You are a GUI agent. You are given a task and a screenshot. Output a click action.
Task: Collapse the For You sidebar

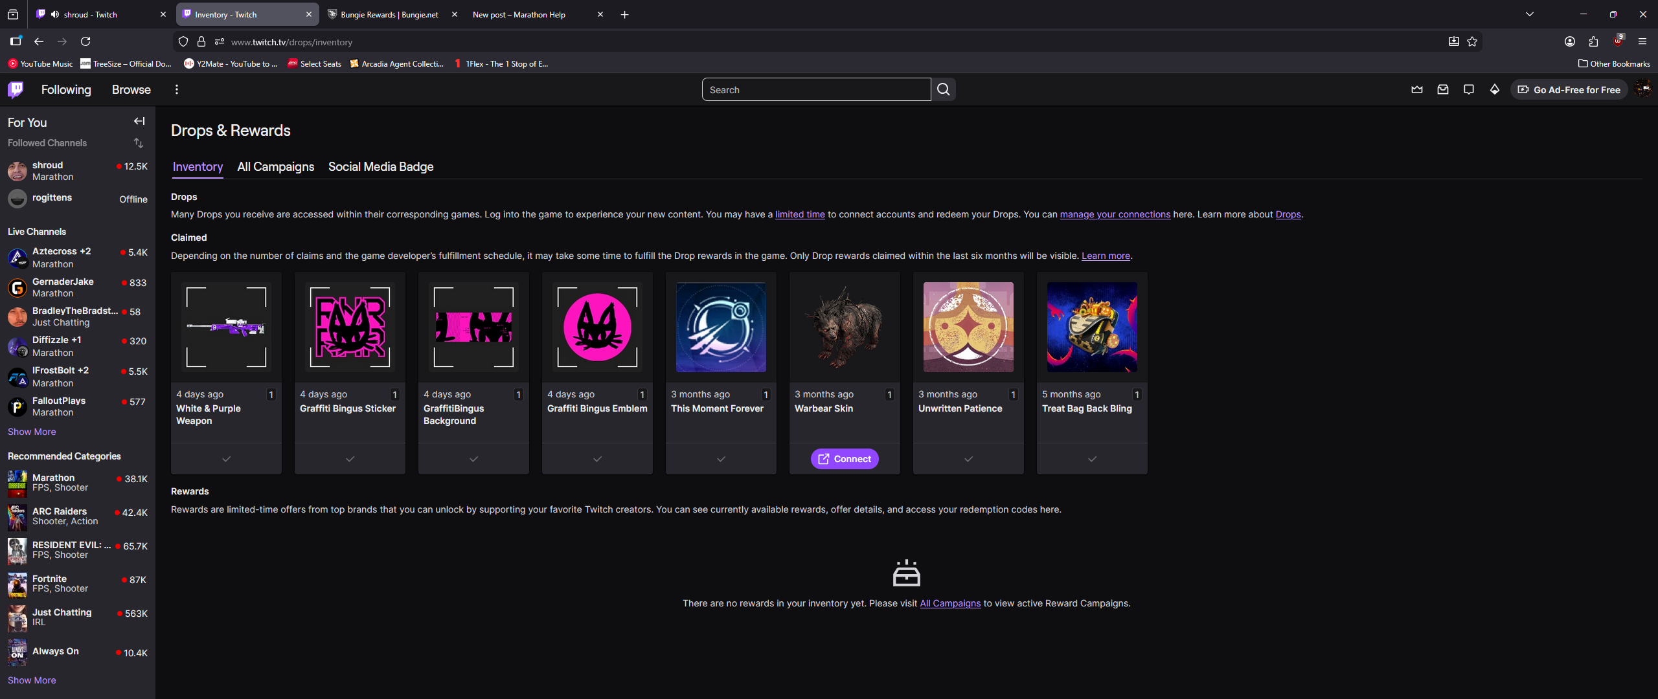(139, 122)
